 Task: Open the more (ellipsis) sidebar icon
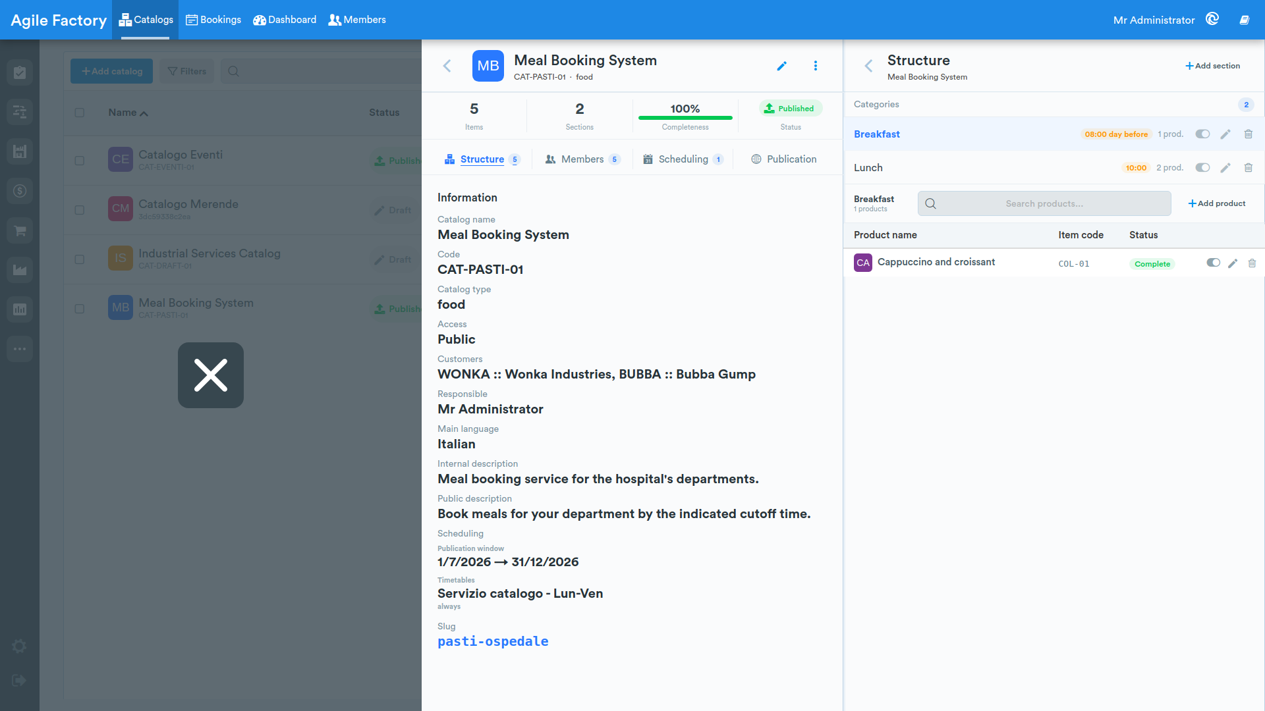point(20,349)
